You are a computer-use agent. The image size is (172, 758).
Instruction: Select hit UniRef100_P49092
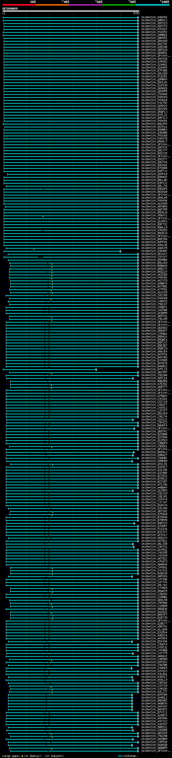pyautogui.click(x=154, y=17)
